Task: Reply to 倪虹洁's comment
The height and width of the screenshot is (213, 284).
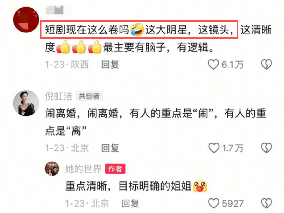Action: click(110, 148)
